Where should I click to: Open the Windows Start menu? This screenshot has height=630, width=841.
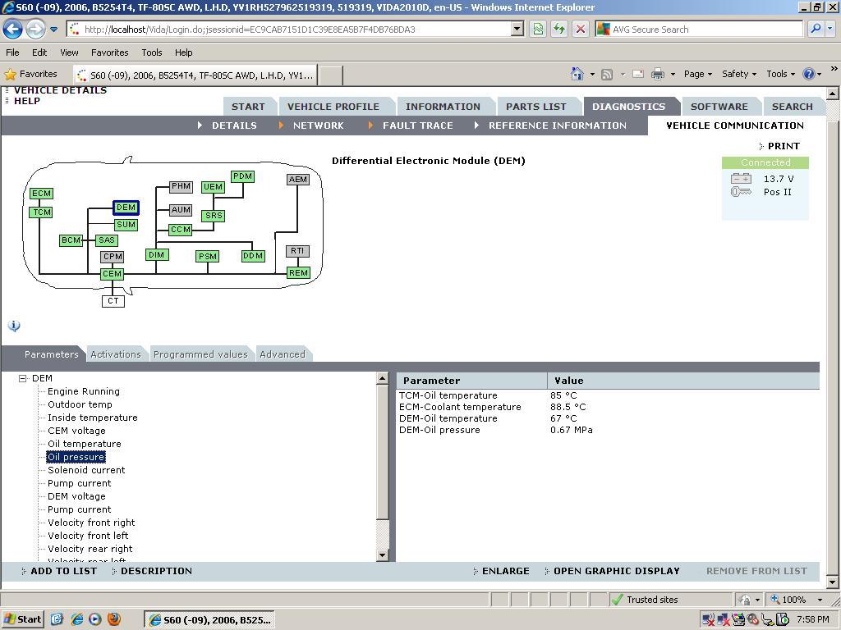pyautogui.click(x=22, y=619)
